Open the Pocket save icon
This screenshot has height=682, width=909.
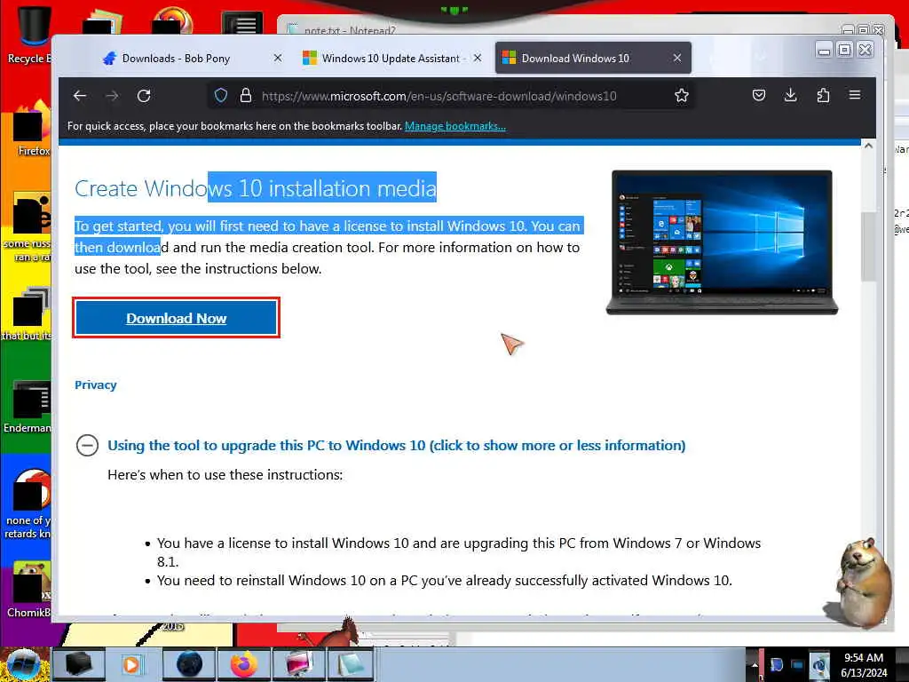pos(759,95)
